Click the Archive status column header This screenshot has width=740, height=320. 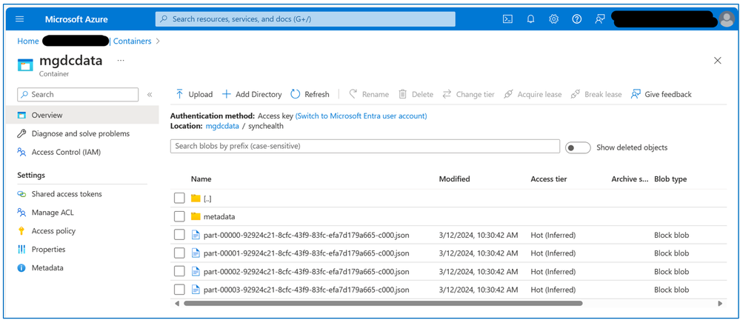[x=630, y=179]
